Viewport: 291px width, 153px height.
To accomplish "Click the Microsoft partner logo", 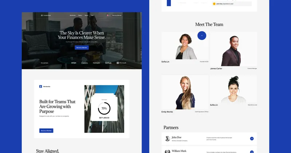I will (121, 63).
